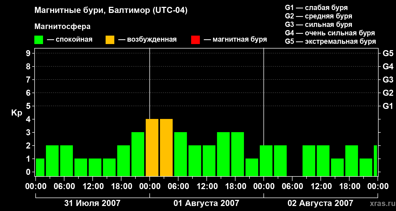Click the red 'магнитная буря' legend swatch
The image size is (396, 211).
[195, 40]
